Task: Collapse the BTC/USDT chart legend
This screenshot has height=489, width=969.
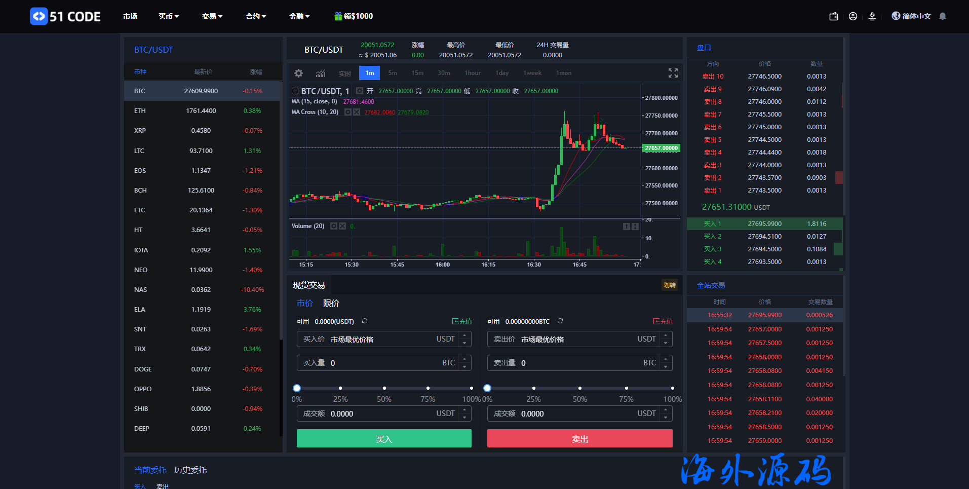Action: point(295,91)
